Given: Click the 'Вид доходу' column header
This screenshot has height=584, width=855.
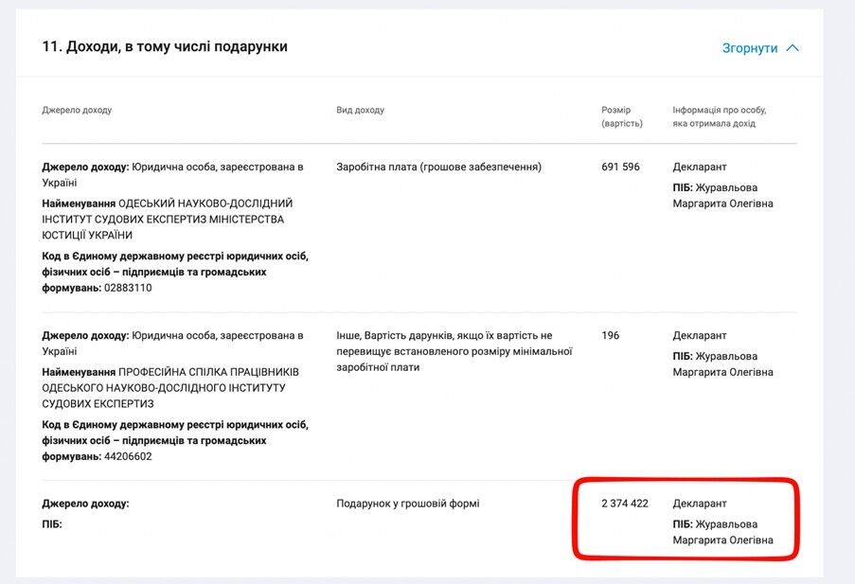Looking at the screenshot, I should pos(361,110).
